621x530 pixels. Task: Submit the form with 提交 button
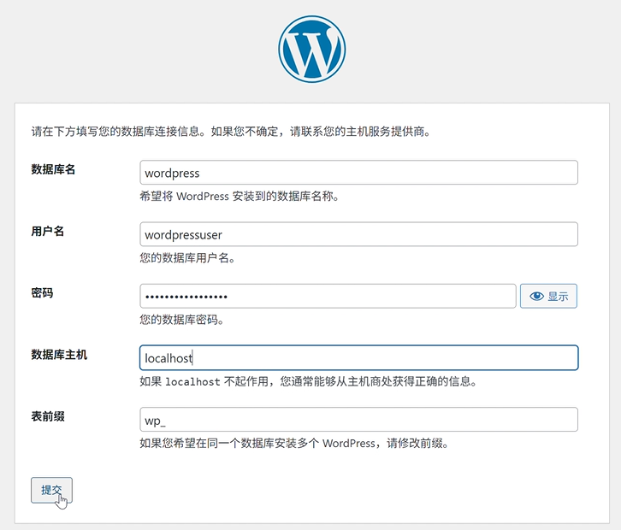(x=51, y=490)
